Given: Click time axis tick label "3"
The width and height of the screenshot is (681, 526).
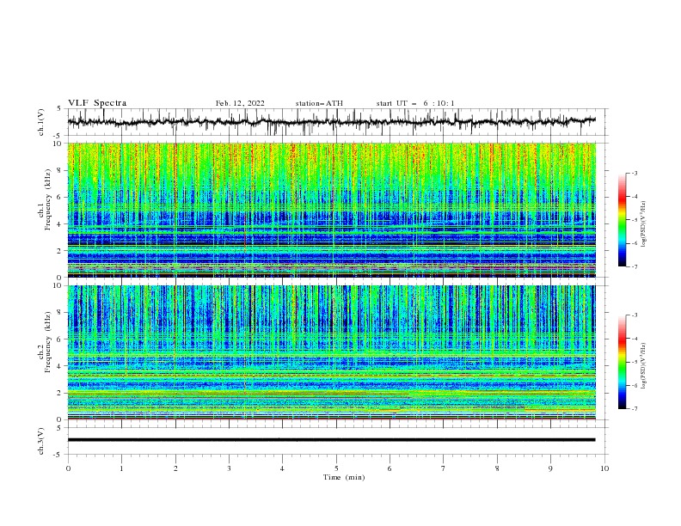Looking at the screenshot, I should 229,468.
